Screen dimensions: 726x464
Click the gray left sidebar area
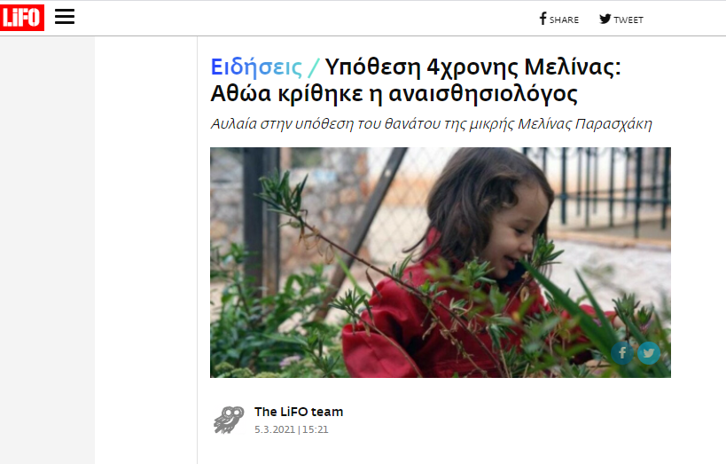pos(47,250)
